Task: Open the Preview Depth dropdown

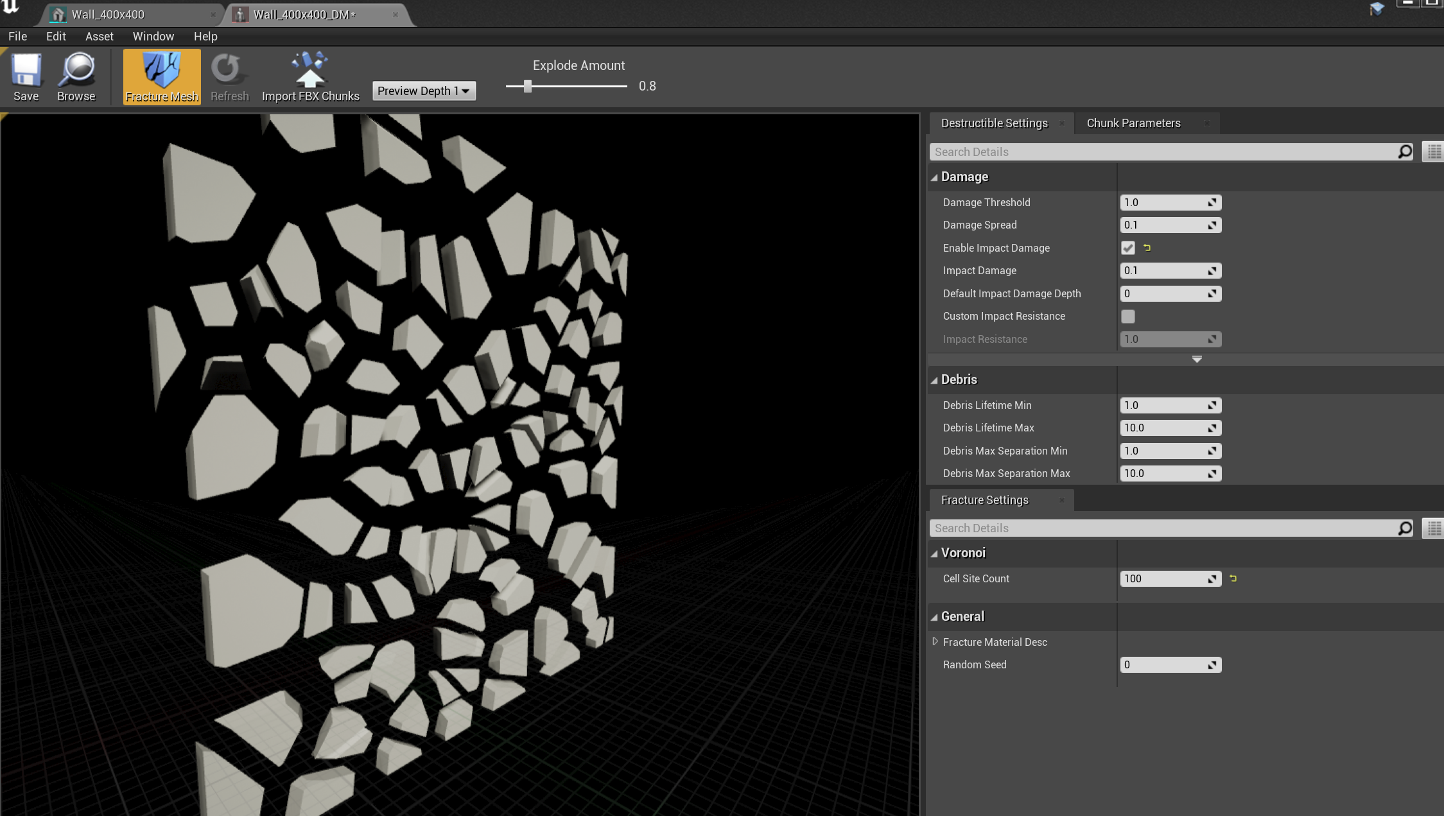Action: coord(424,91)
